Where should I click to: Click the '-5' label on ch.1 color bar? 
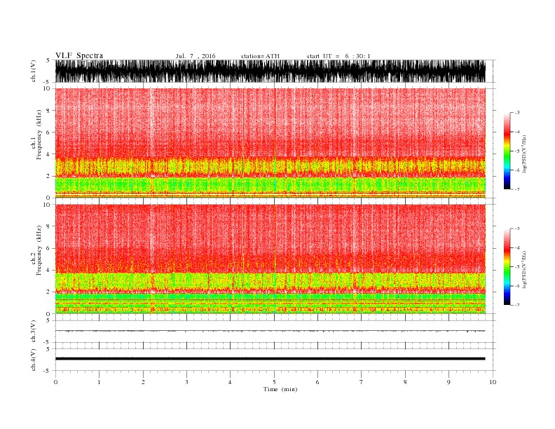pos(516,151)
